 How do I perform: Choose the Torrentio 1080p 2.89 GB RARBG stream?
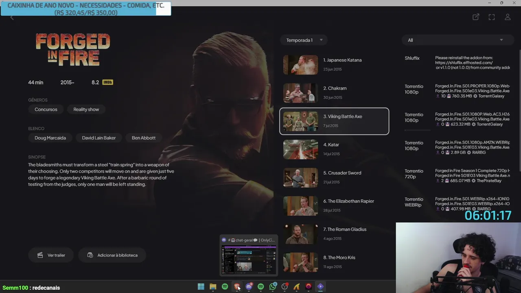click(x=457, y=147)
